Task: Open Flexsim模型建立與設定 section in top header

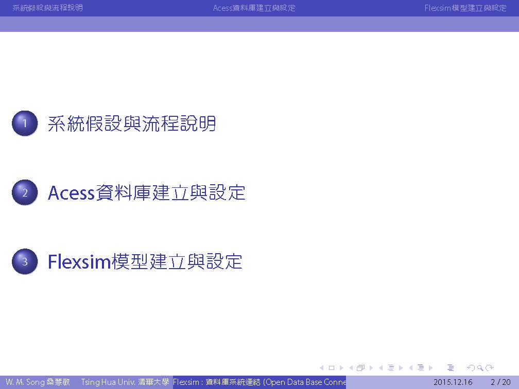Action: [x=465, y=8]
